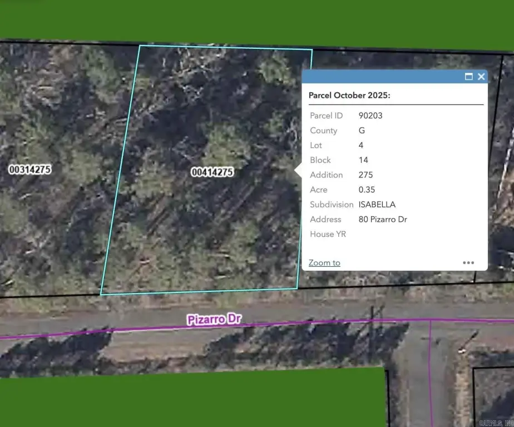Open the popup's three-dot more options menu

[468, 263]
